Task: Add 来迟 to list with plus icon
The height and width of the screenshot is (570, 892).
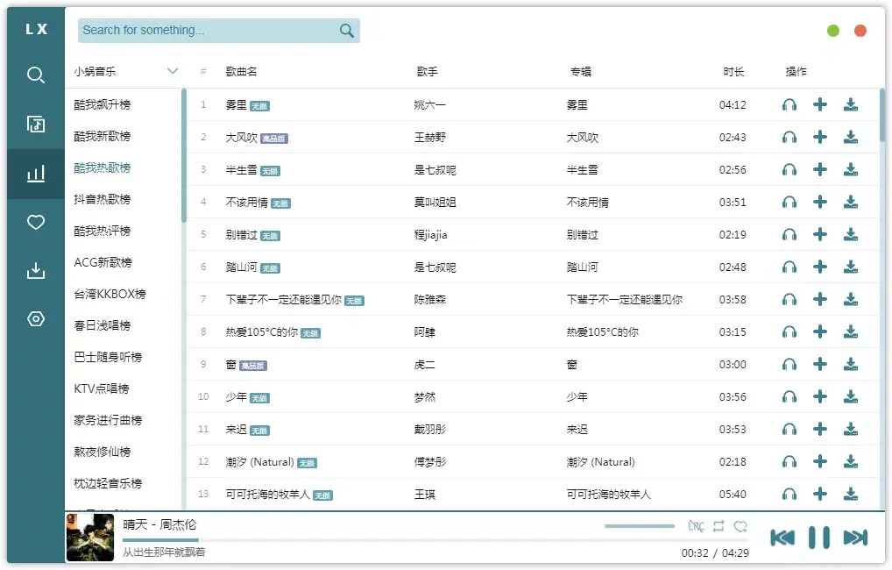Action: pos(820,430)
